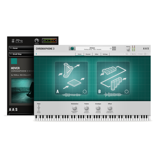The image size is (158, 159).
Task: Open the Voices dropdown in the AAS Player
Action: tap(19, 41)
